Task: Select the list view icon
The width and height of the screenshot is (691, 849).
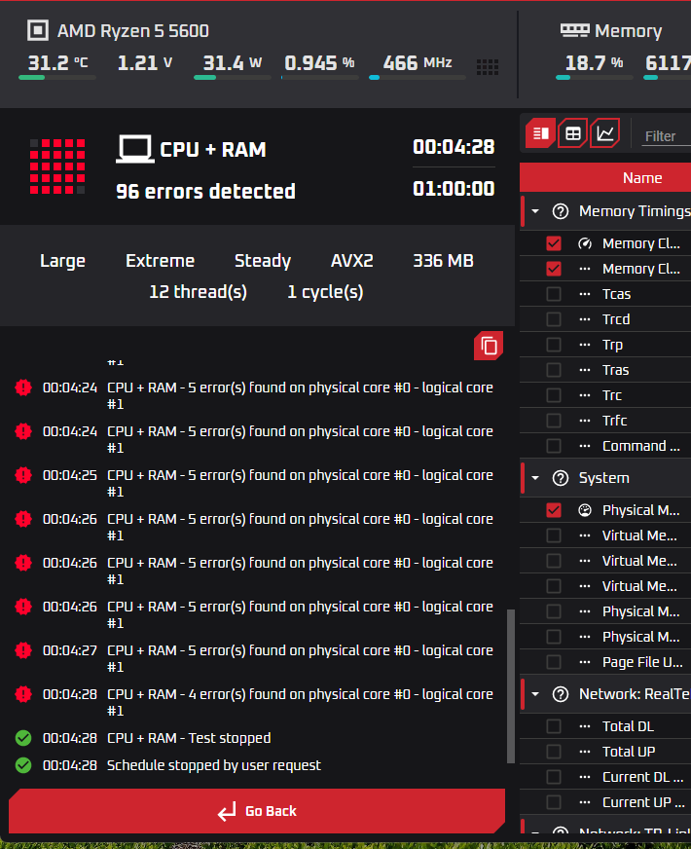Action: [x=540, y=133]
